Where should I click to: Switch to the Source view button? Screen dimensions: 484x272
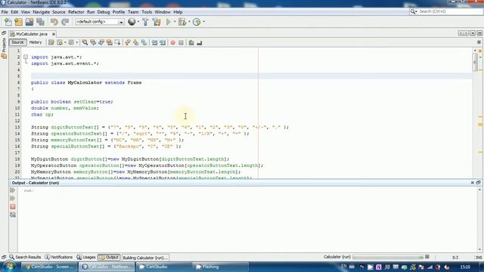click(x=17, y=42)
